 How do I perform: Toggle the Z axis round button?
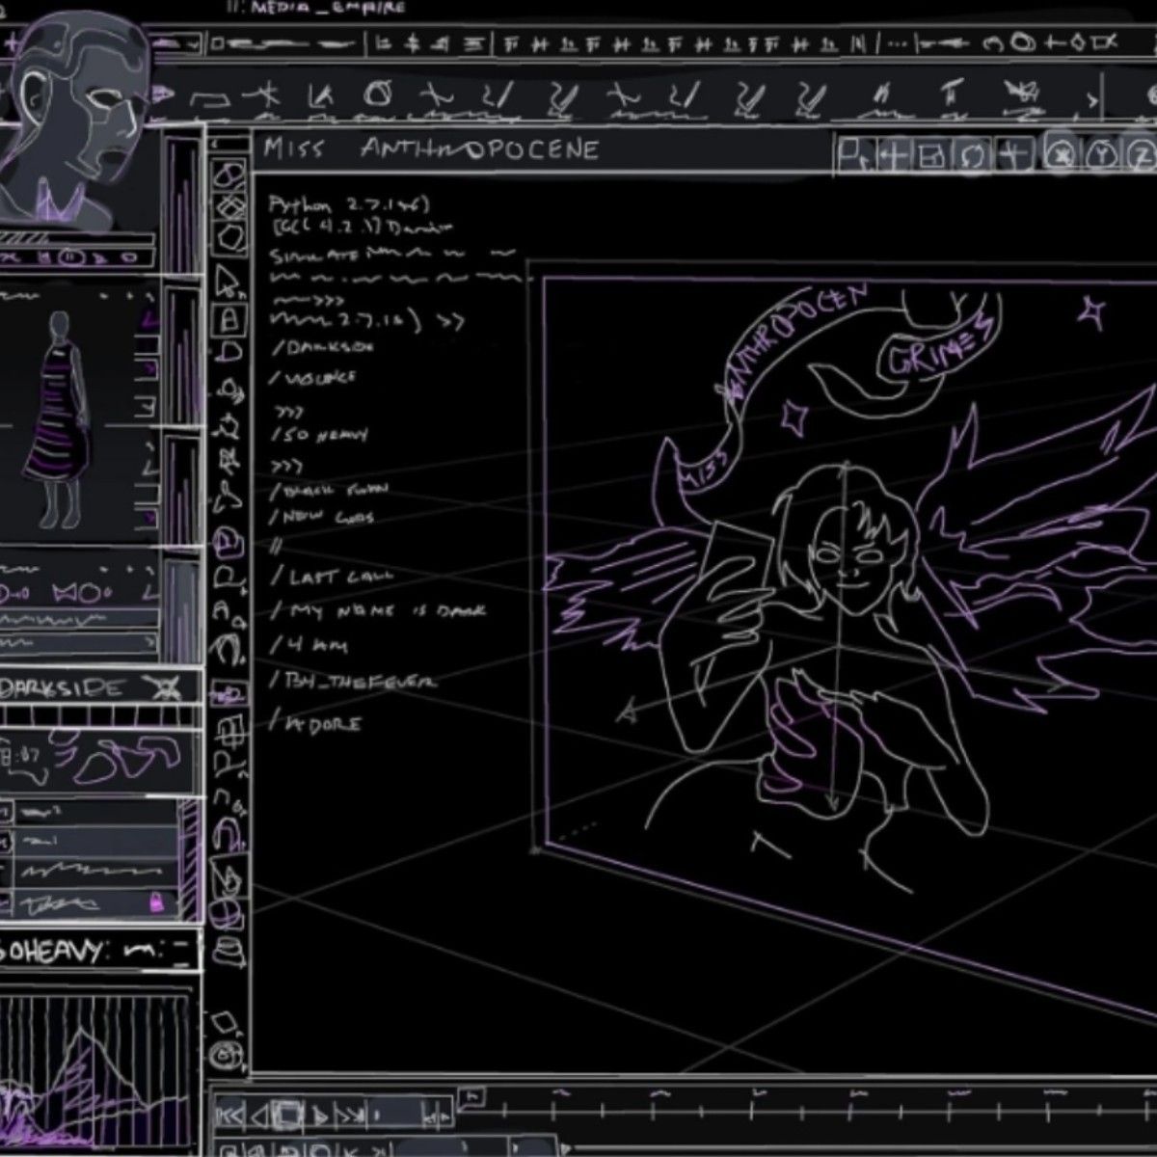point(1140,154)
